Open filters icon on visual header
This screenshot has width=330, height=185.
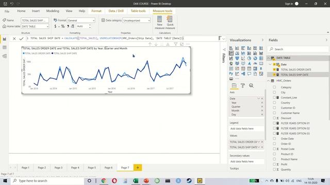click(175, 44)
